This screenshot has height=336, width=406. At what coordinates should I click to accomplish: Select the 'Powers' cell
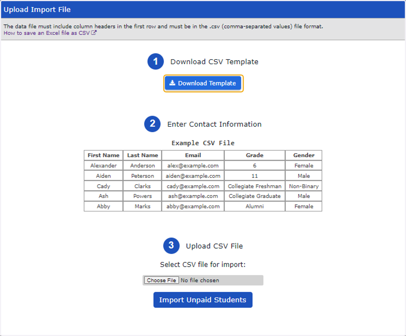click(x=142, y=196)
